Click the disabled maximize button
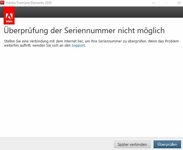Viewport: 183px width, 150px height. 166,3
